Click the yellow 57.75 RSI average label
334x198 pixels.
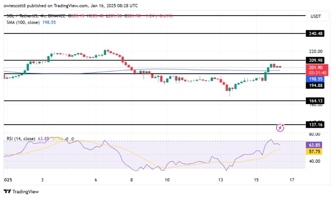[x=315, y=153]
